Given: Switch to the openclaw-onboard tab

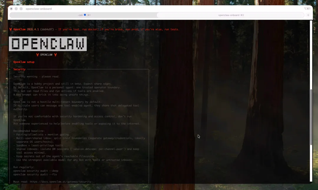Looking at the screenshot, I should [231, 15].
